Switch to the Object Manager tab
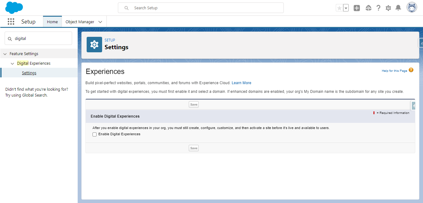The image size is (423, 203). pos(80,22)
